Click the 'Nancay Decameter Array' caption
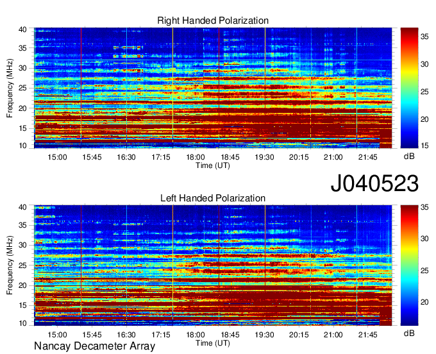The image size is (436, 354). click(x=94, y=346)
